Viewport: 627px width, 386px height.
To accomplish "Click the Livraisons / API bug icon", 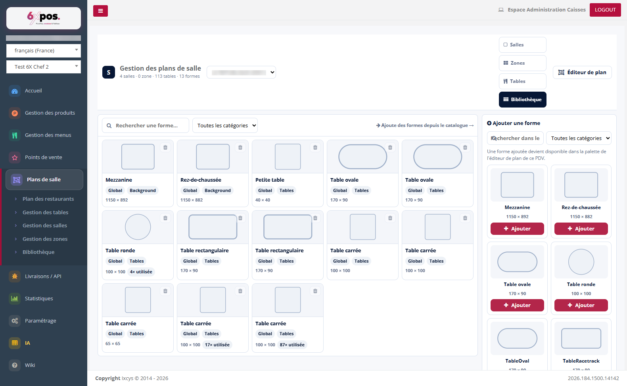I will tap(15, 277).
